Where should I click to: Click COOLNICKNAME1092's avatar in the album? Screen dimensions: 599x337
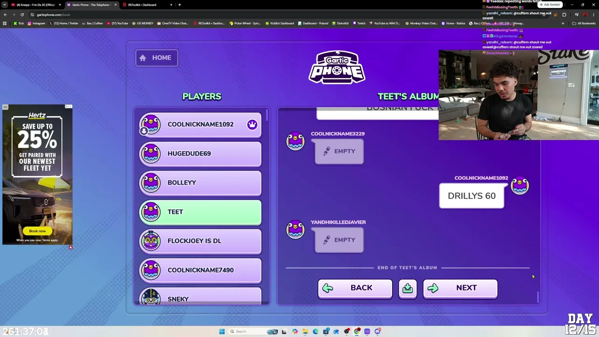[520, 186]
